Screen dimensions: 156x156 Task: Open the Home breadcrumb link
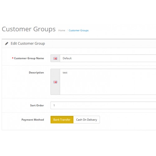(x=62, y=31)
